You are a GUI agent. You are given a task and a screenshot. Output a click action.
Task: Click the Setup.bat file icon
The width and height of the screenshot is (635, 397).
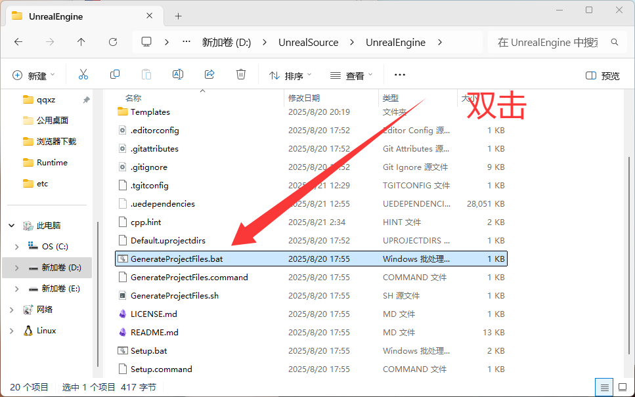click(123, 350)
